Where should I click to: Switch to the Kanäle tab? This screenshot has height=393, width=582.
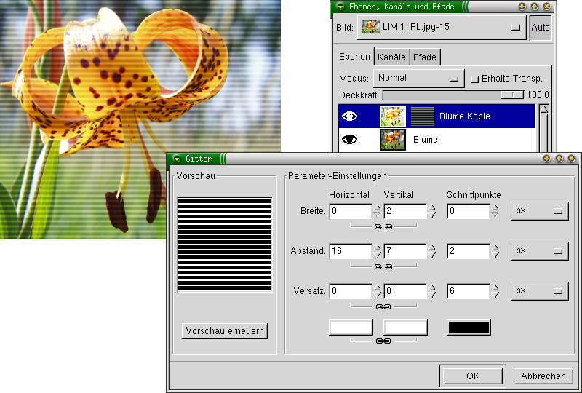point(391,57)
